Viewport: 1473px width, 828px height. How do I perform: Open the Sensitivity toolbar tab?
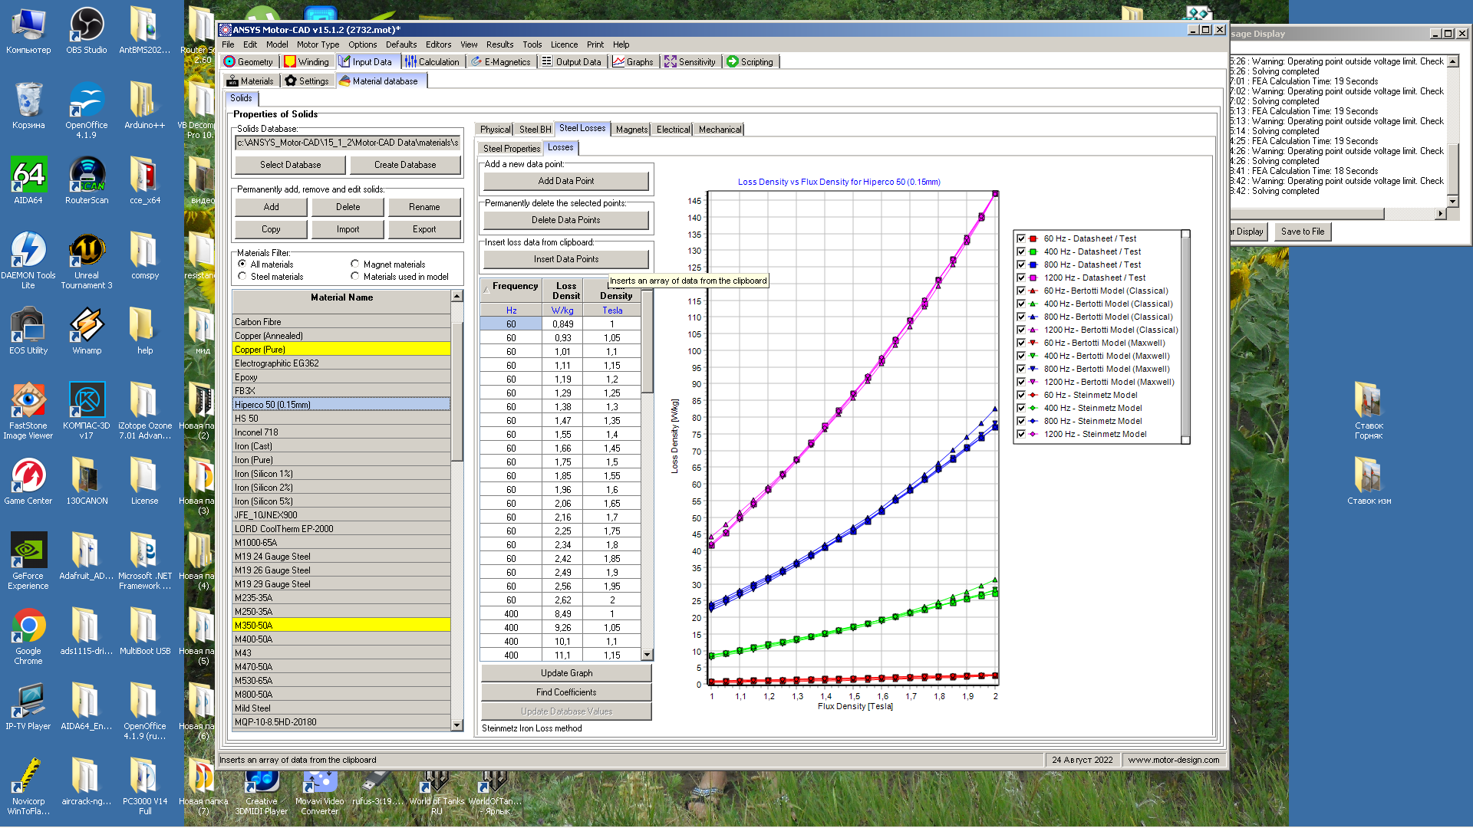[690, 62]
